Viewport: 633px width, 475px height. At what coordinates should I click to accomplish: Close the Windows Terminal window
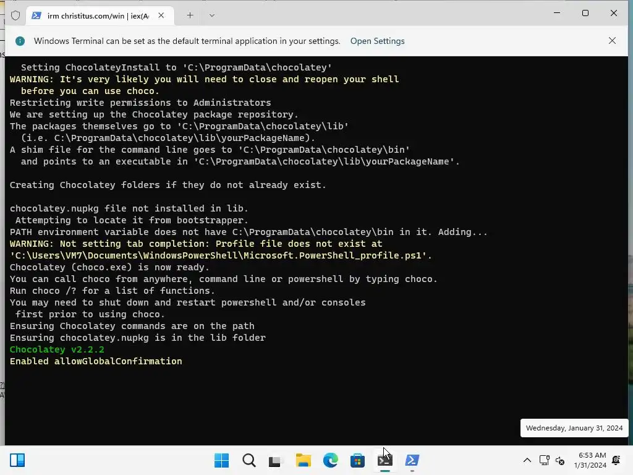coord(614,13)
